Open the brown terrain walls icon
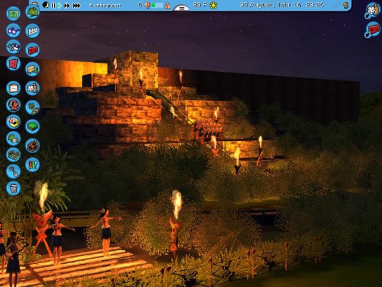Screen dimensions: 382x287 pos(13,155)
